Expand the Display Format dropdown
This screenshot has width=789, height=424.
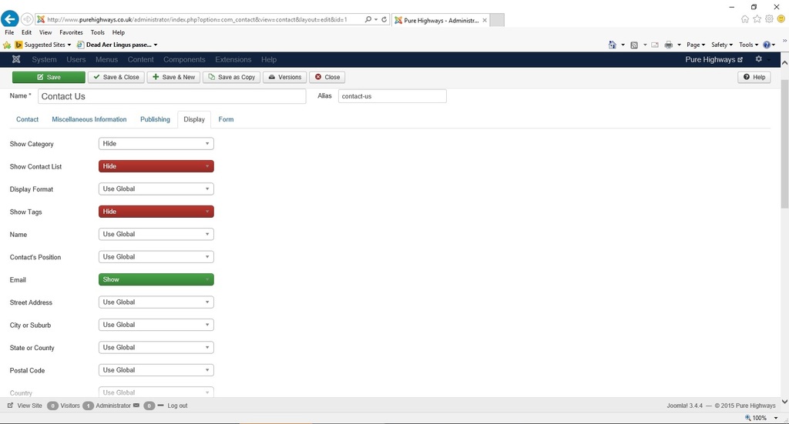pos(156,189)
